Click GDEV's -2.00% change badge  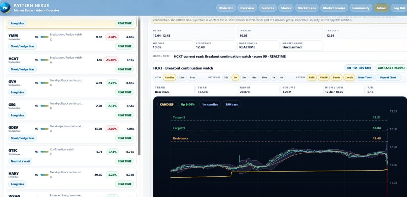point(112,129)
